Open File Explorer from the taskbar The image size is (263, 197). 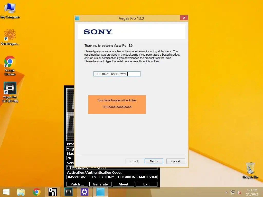21,192
